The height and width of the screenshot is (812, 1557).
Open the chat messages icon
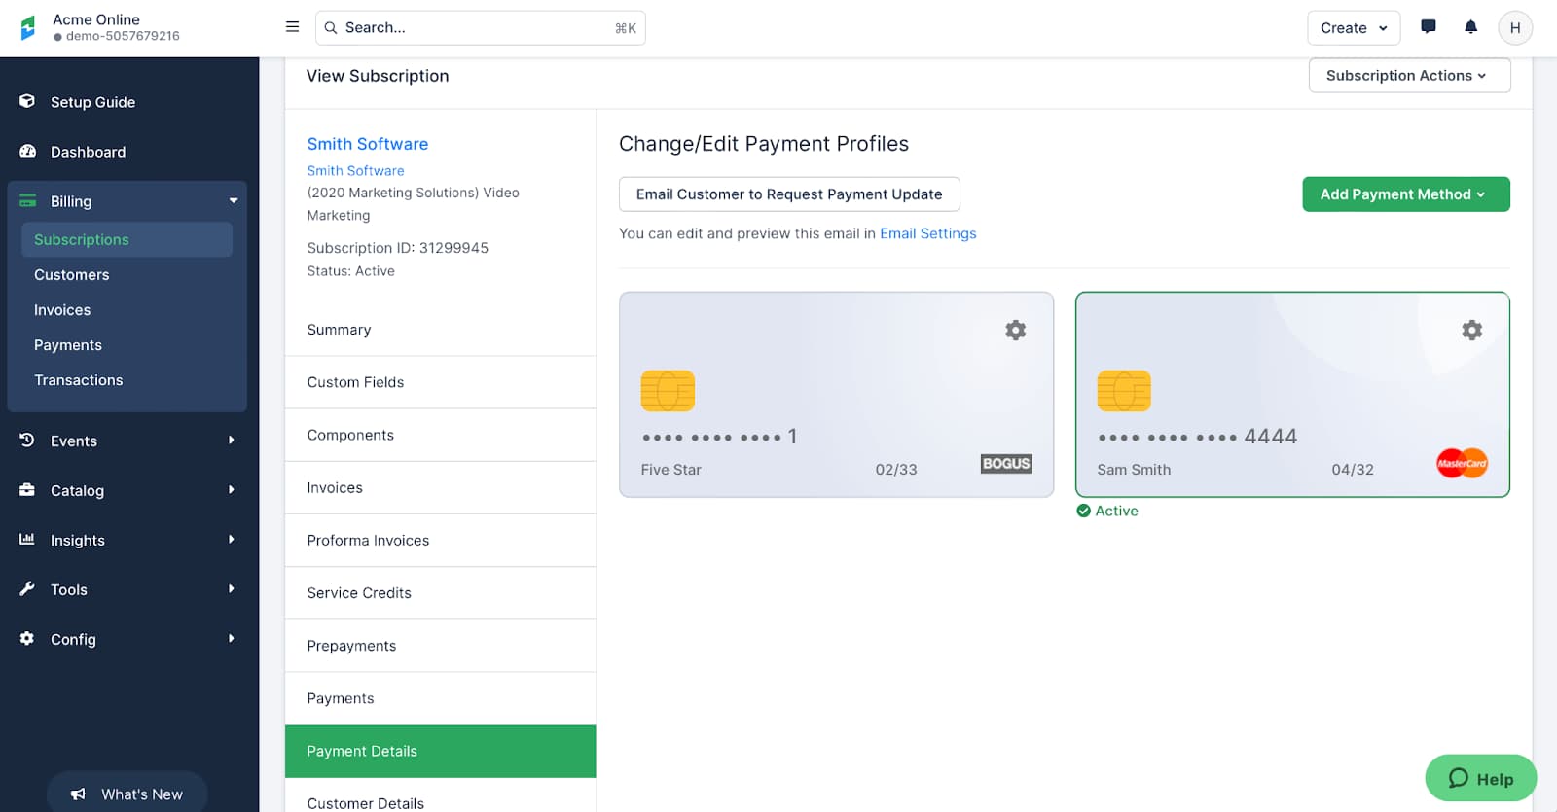point(1428,27)
